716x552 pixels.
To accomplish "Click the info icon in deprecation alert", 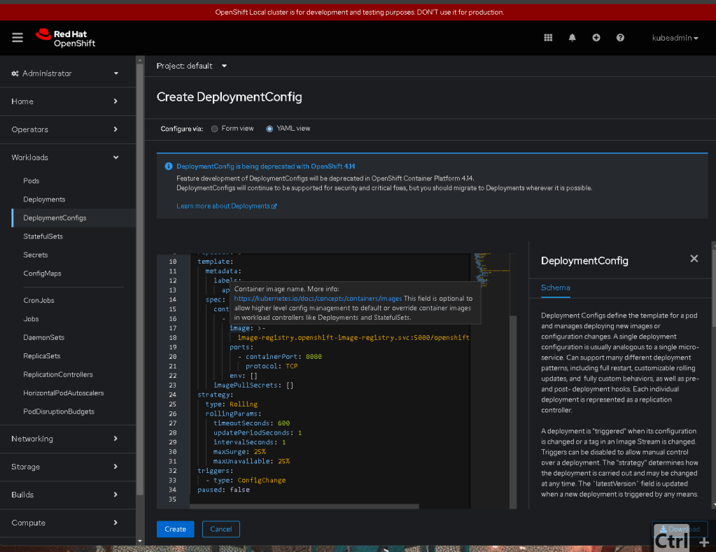I will tap(169, 167).
